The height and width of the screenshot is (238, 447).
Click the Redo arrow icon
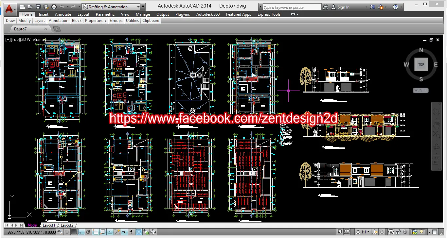73,7
